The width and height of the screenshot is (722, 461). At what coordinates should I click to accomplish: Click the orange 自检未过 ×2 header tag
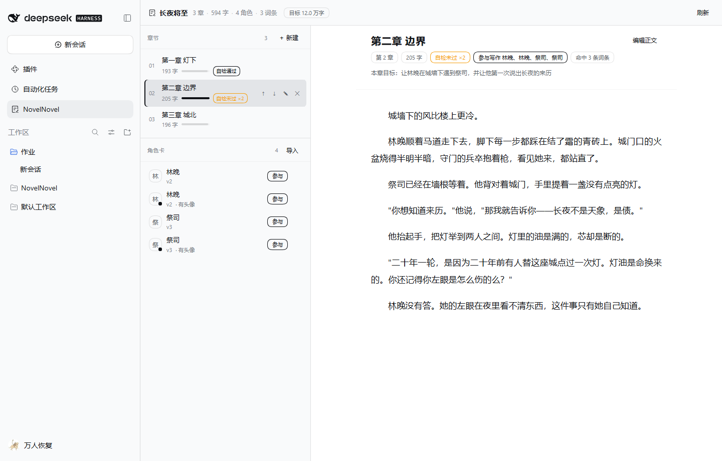(450, 58)
